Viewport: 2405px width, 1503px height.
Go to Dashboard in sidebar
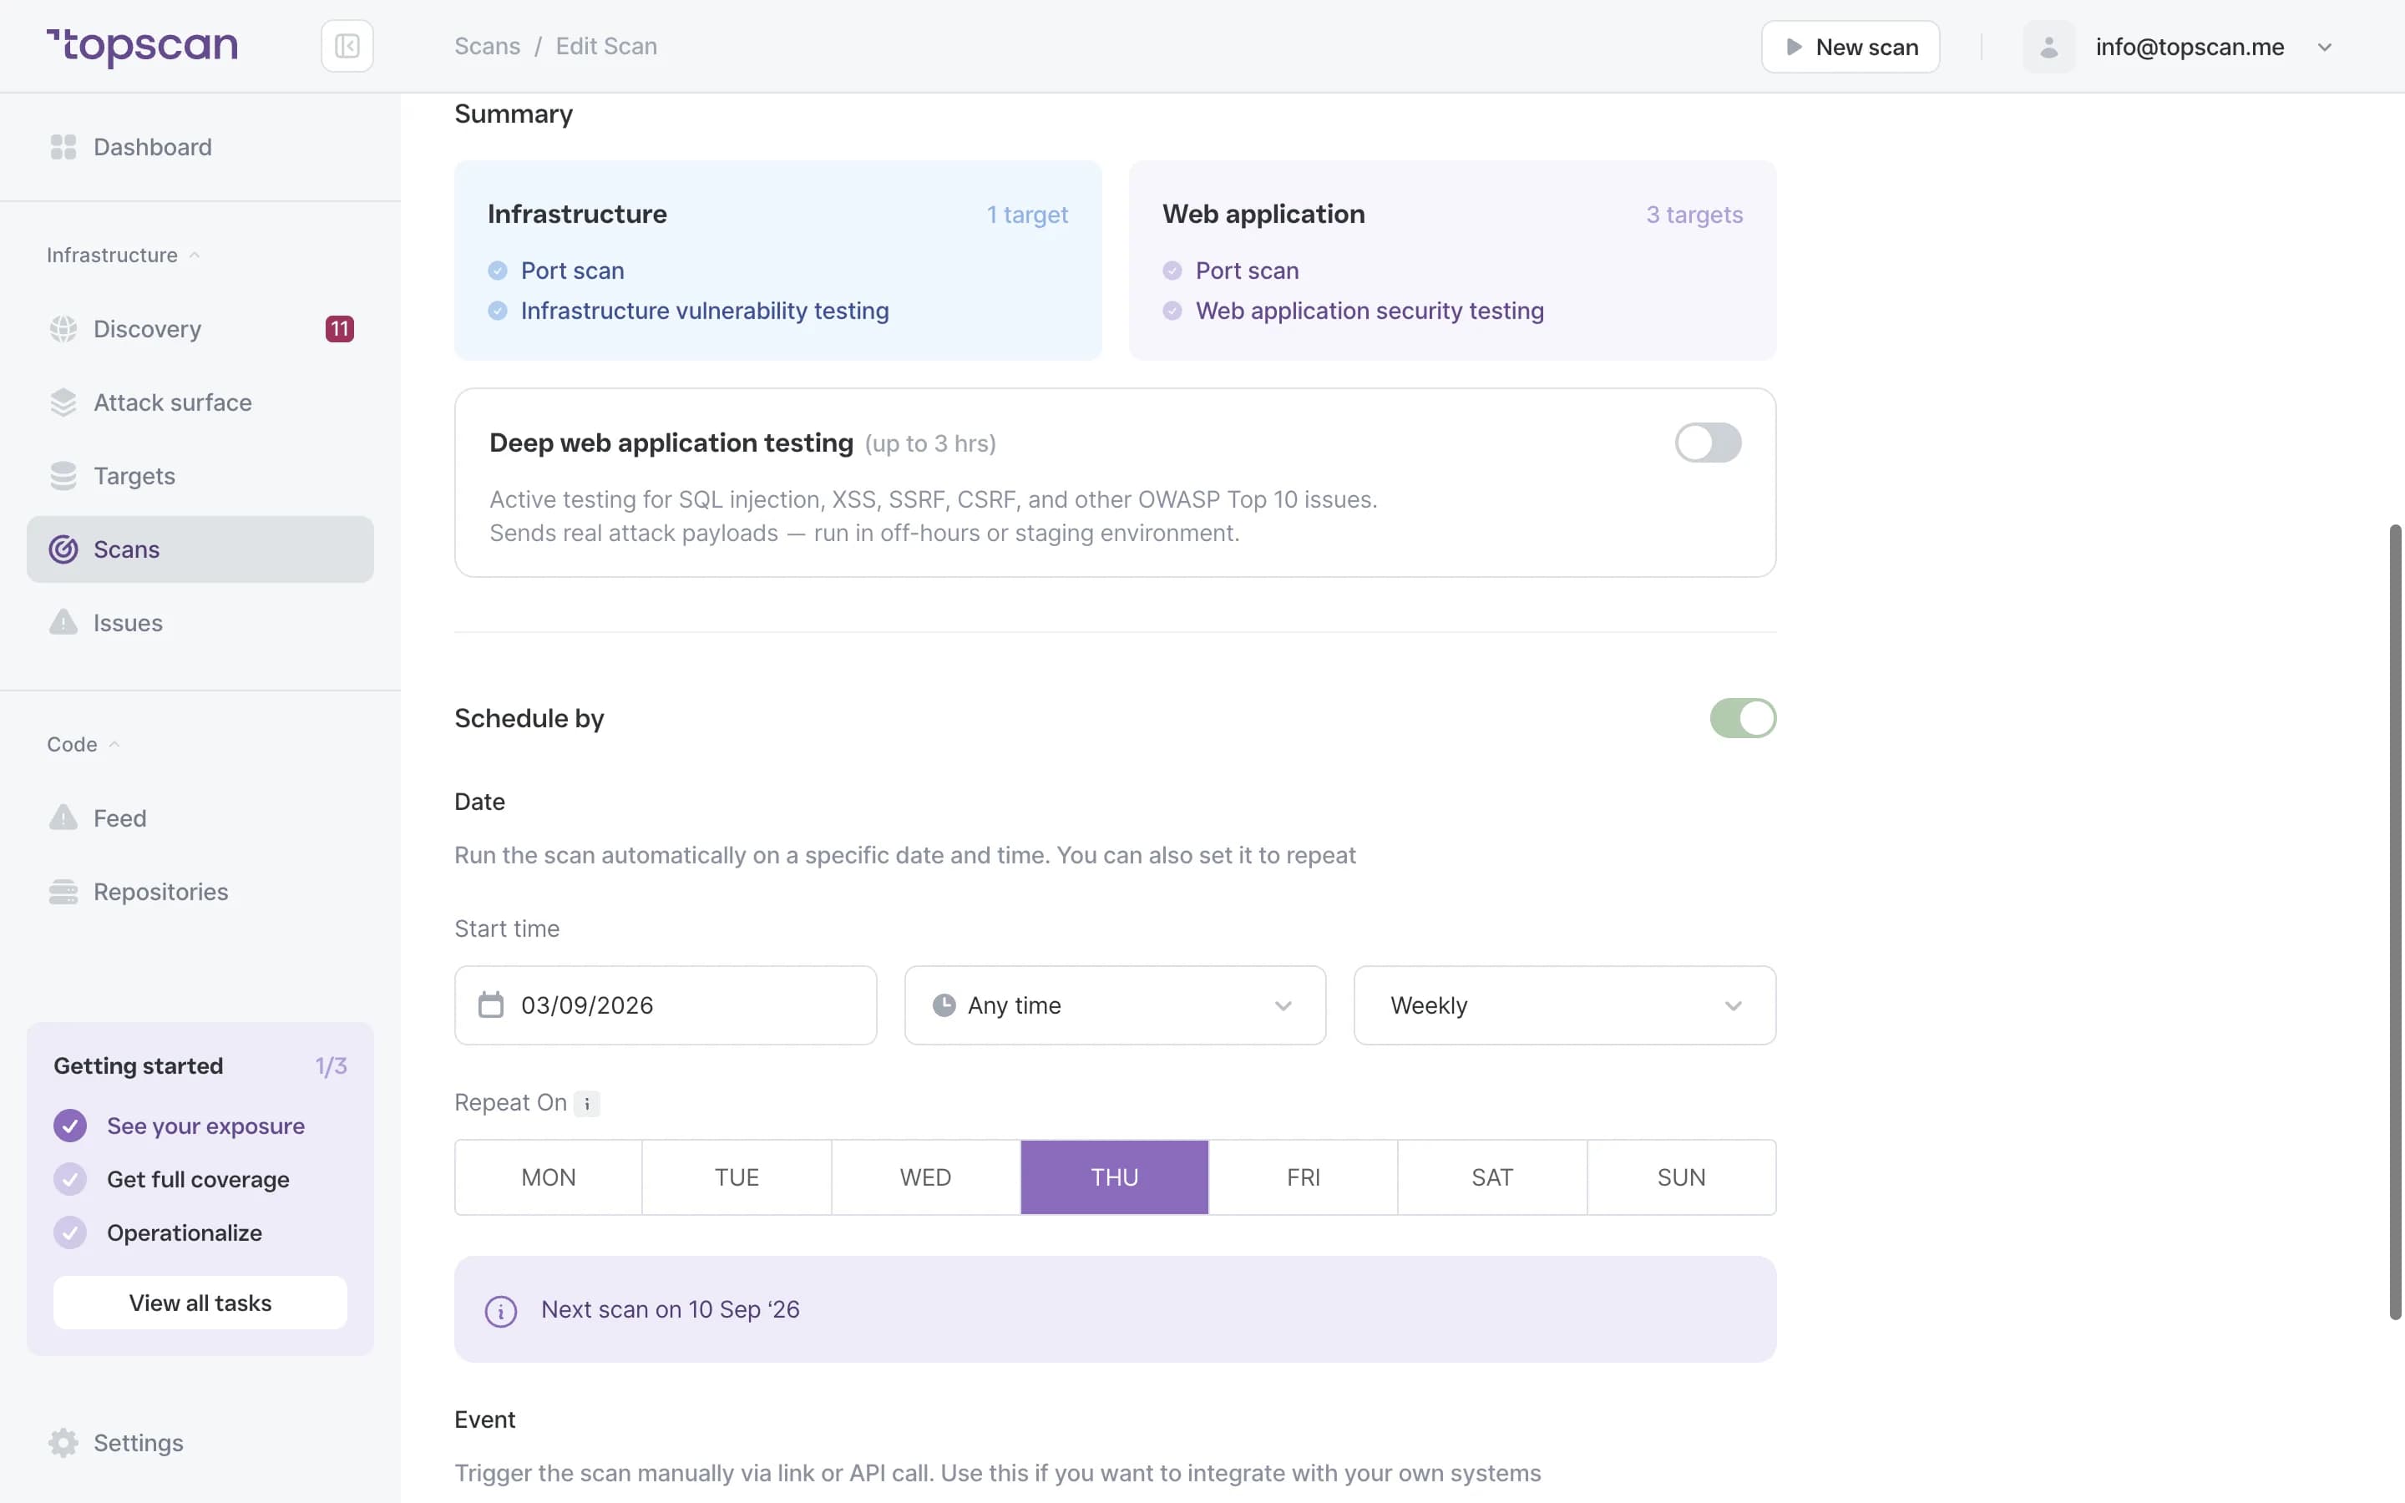point(200,147)
